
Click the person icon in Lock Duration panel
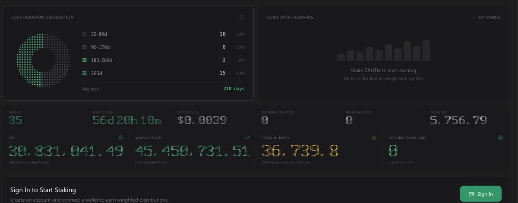242,17
